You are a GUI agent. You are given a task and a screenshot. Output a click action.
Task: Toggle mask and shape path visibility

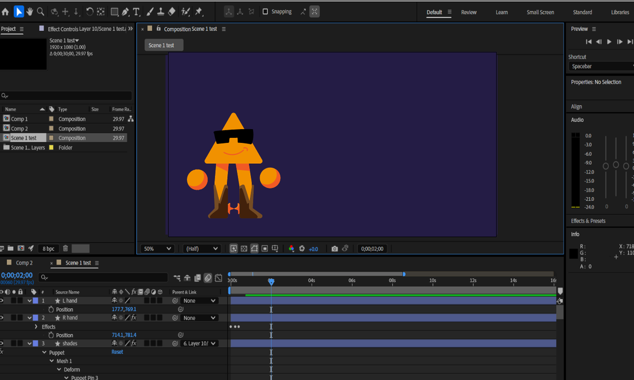point(254,249)
